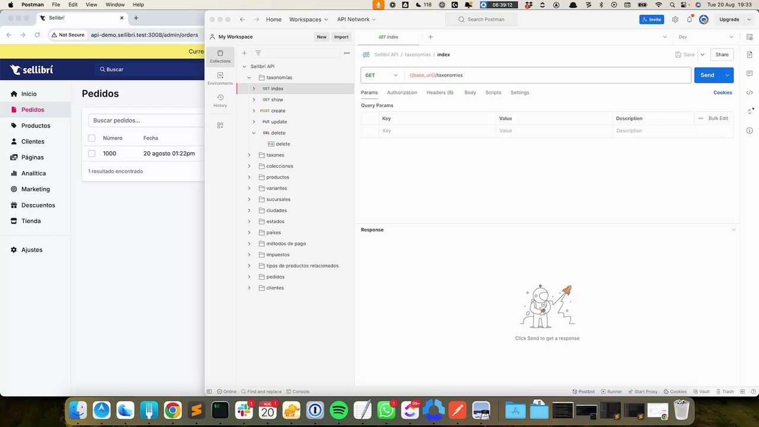Expand the productos folder

coord(249,177)
